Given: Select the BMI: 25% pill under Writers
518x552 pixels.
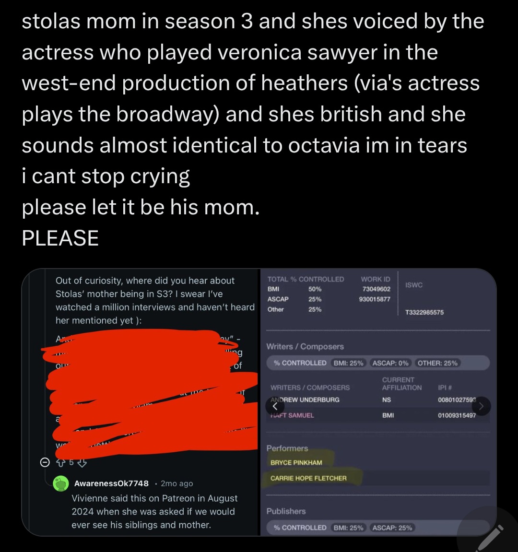Looking at the screenshot, I should pyautogui.click(x=348, y=363).
